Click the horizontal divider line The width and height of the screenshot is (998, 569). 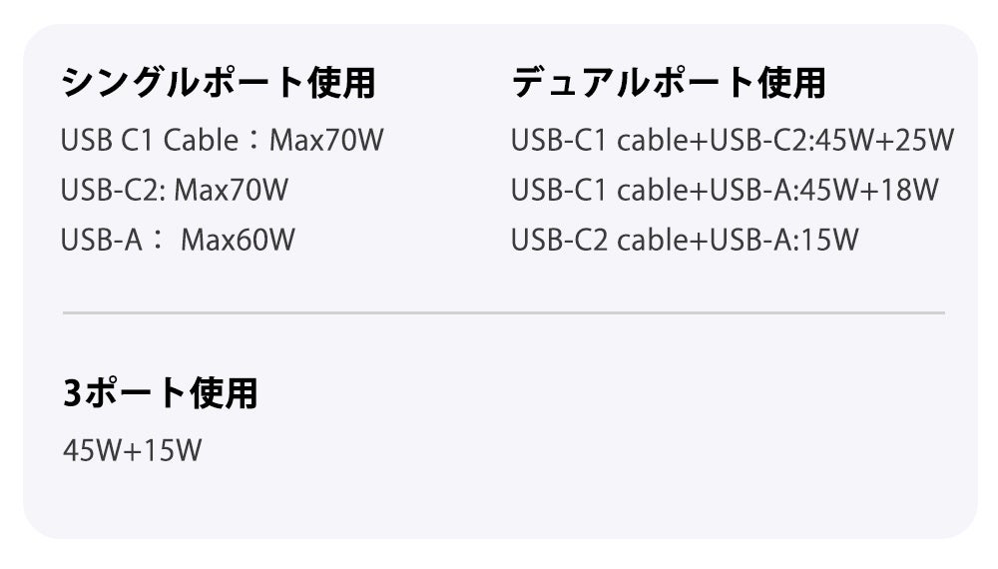(x=503, y=312)
